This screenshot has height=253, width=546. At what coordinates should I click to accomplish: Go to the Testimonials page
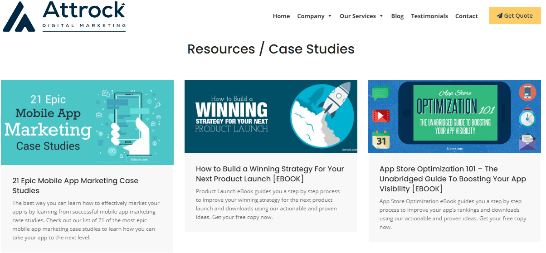tap(429, 16)
